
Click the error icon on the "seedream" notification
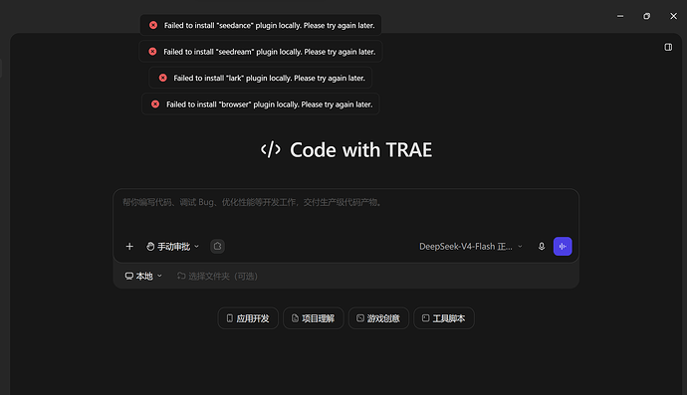pyautogui.click(x=152, y=51)
